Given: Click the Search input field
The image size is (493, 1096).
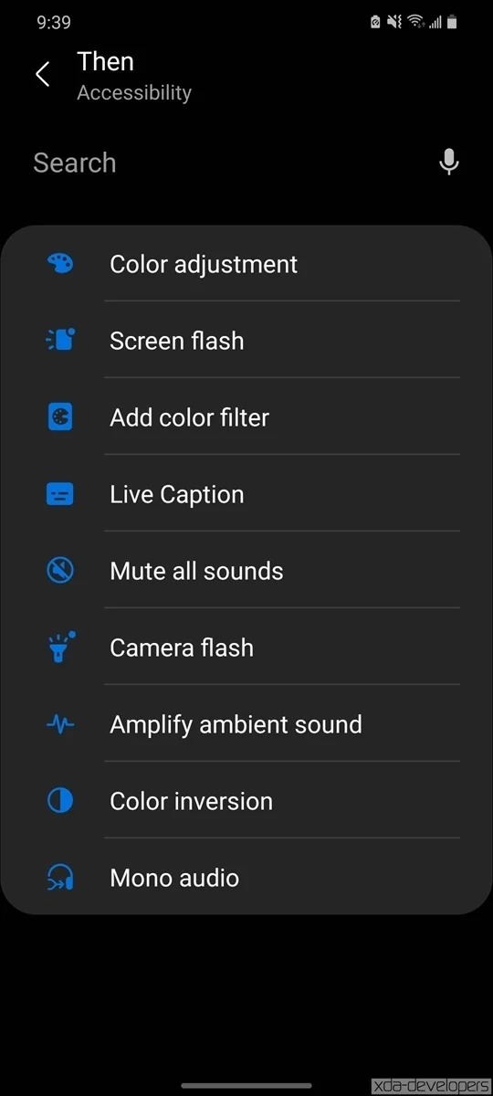Looking at the screenshot, I should point(228,163).
